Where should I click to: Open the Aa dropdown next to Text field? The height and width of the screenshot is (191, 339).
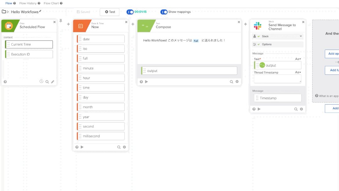(299, 59)
